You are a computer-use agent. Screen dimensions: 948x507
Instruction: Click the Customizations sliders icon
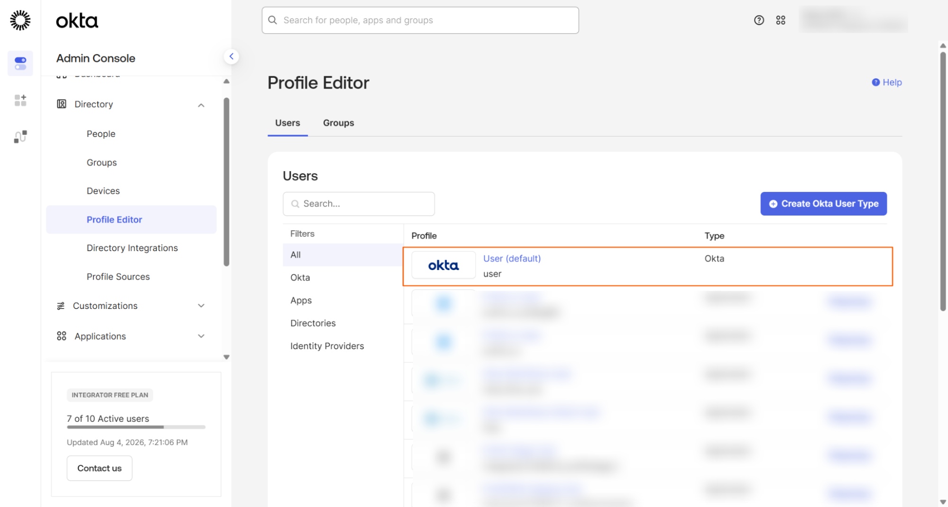pyautogui.click(x=61, y=306)
